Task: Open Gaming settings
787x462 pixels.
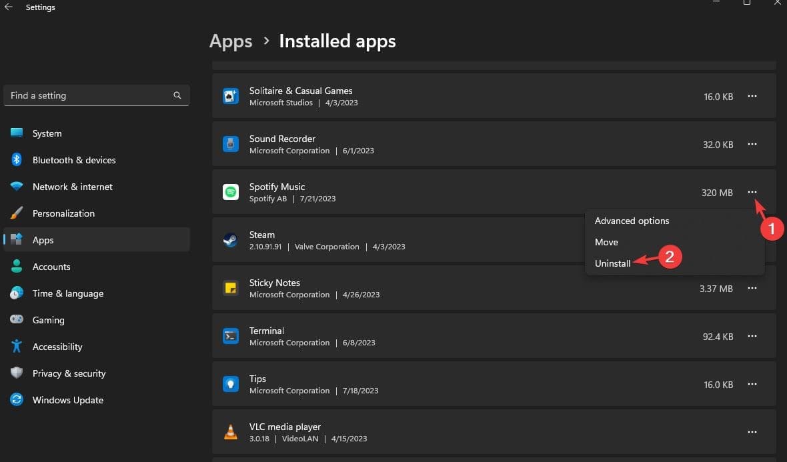Action: point(49,320)
